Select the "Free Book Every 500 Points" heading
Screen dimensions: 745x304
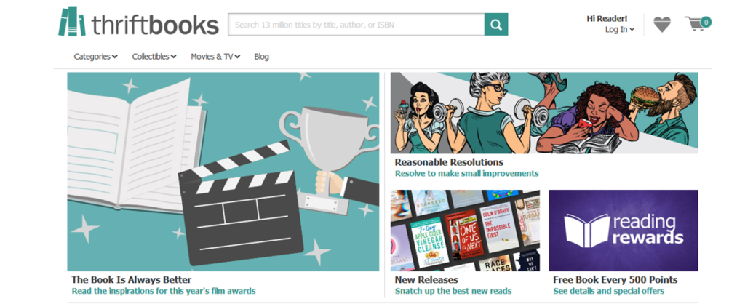coord(615,280)
